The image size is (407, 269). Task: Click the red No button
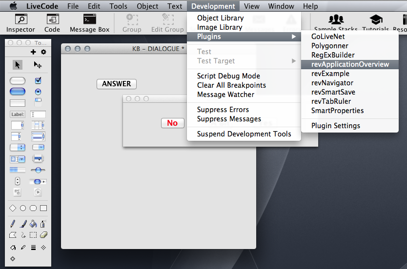coord(172,123)
